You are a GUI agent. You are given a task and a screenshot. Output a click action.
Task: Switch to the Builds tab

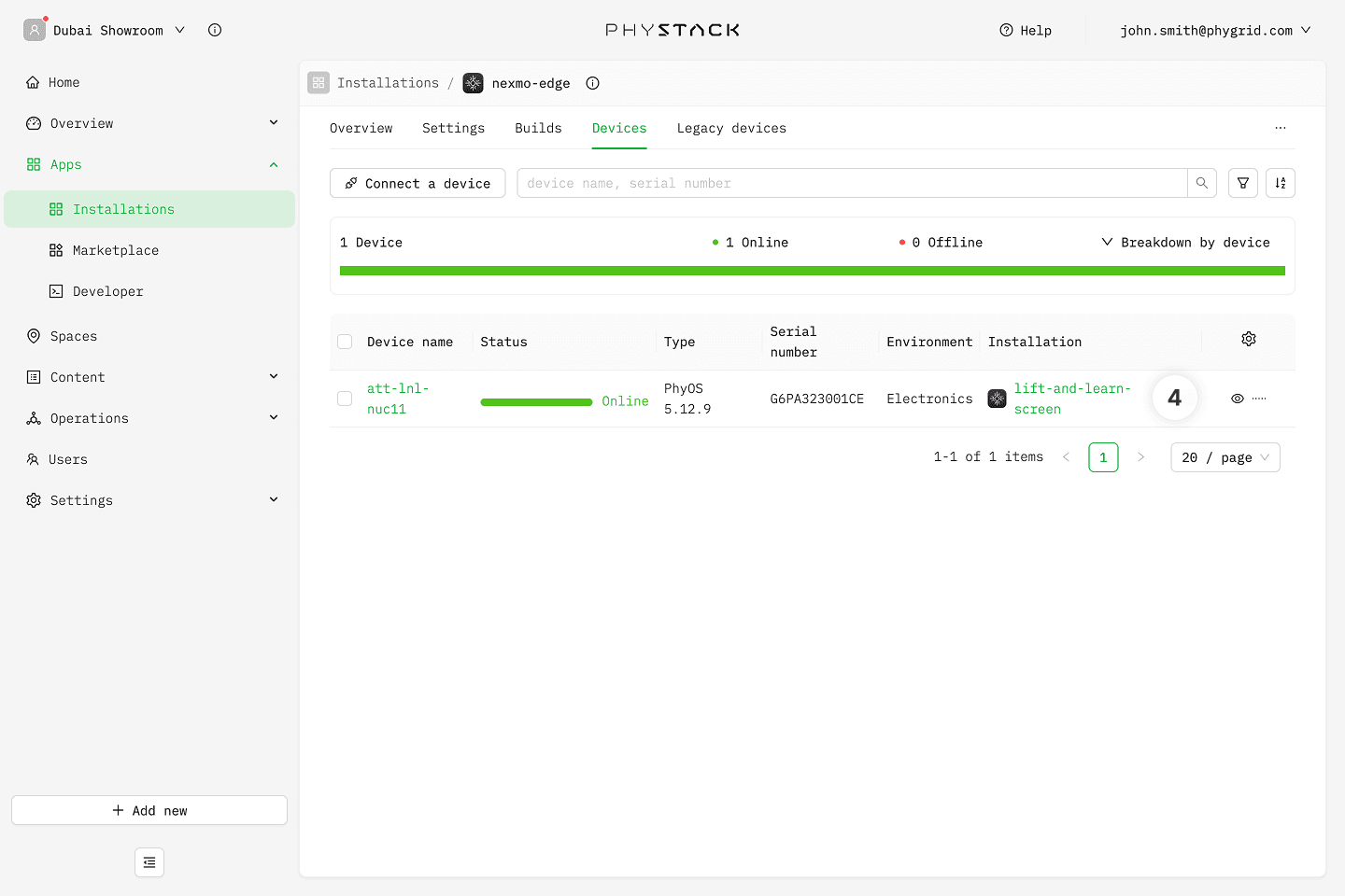539,128
